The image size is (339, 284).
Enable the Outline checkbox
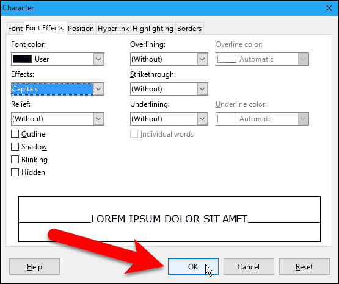[15, 134]
